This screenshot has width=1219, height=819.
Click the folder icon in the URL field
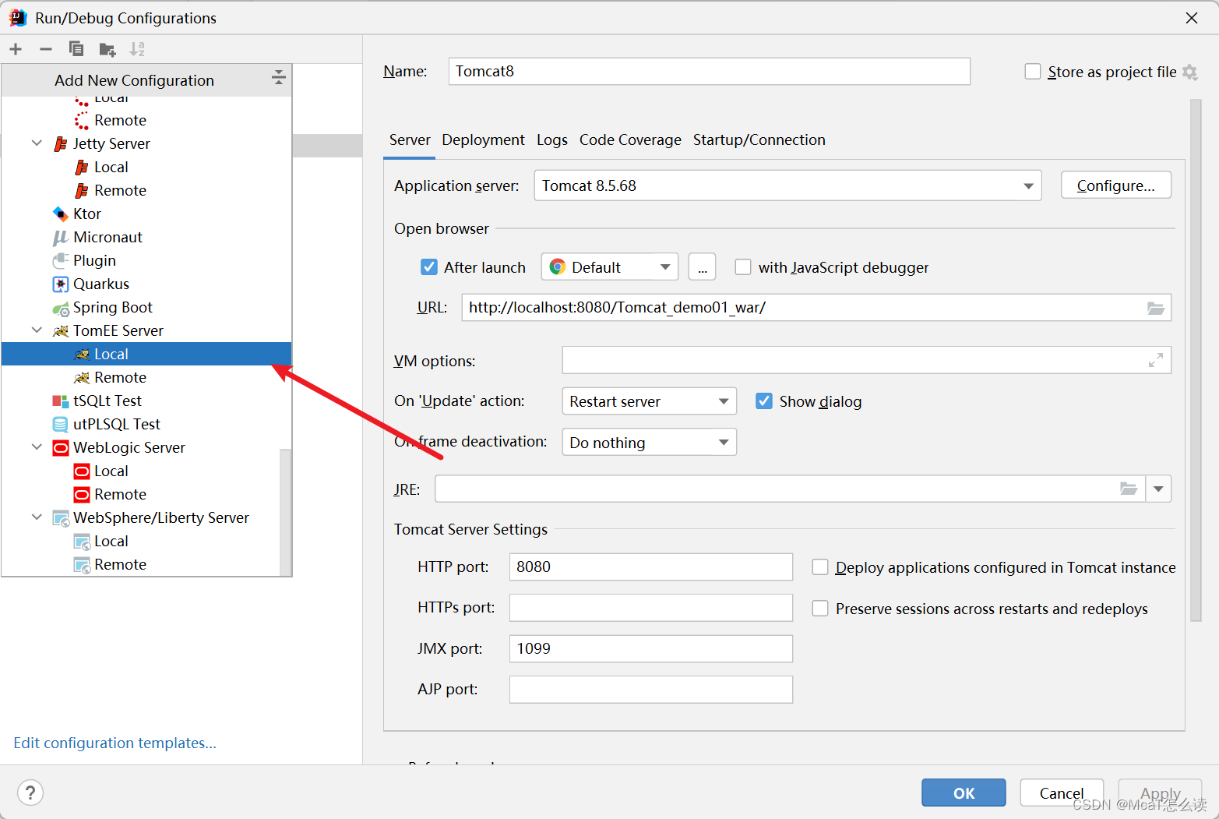(x=1156, y=308)
